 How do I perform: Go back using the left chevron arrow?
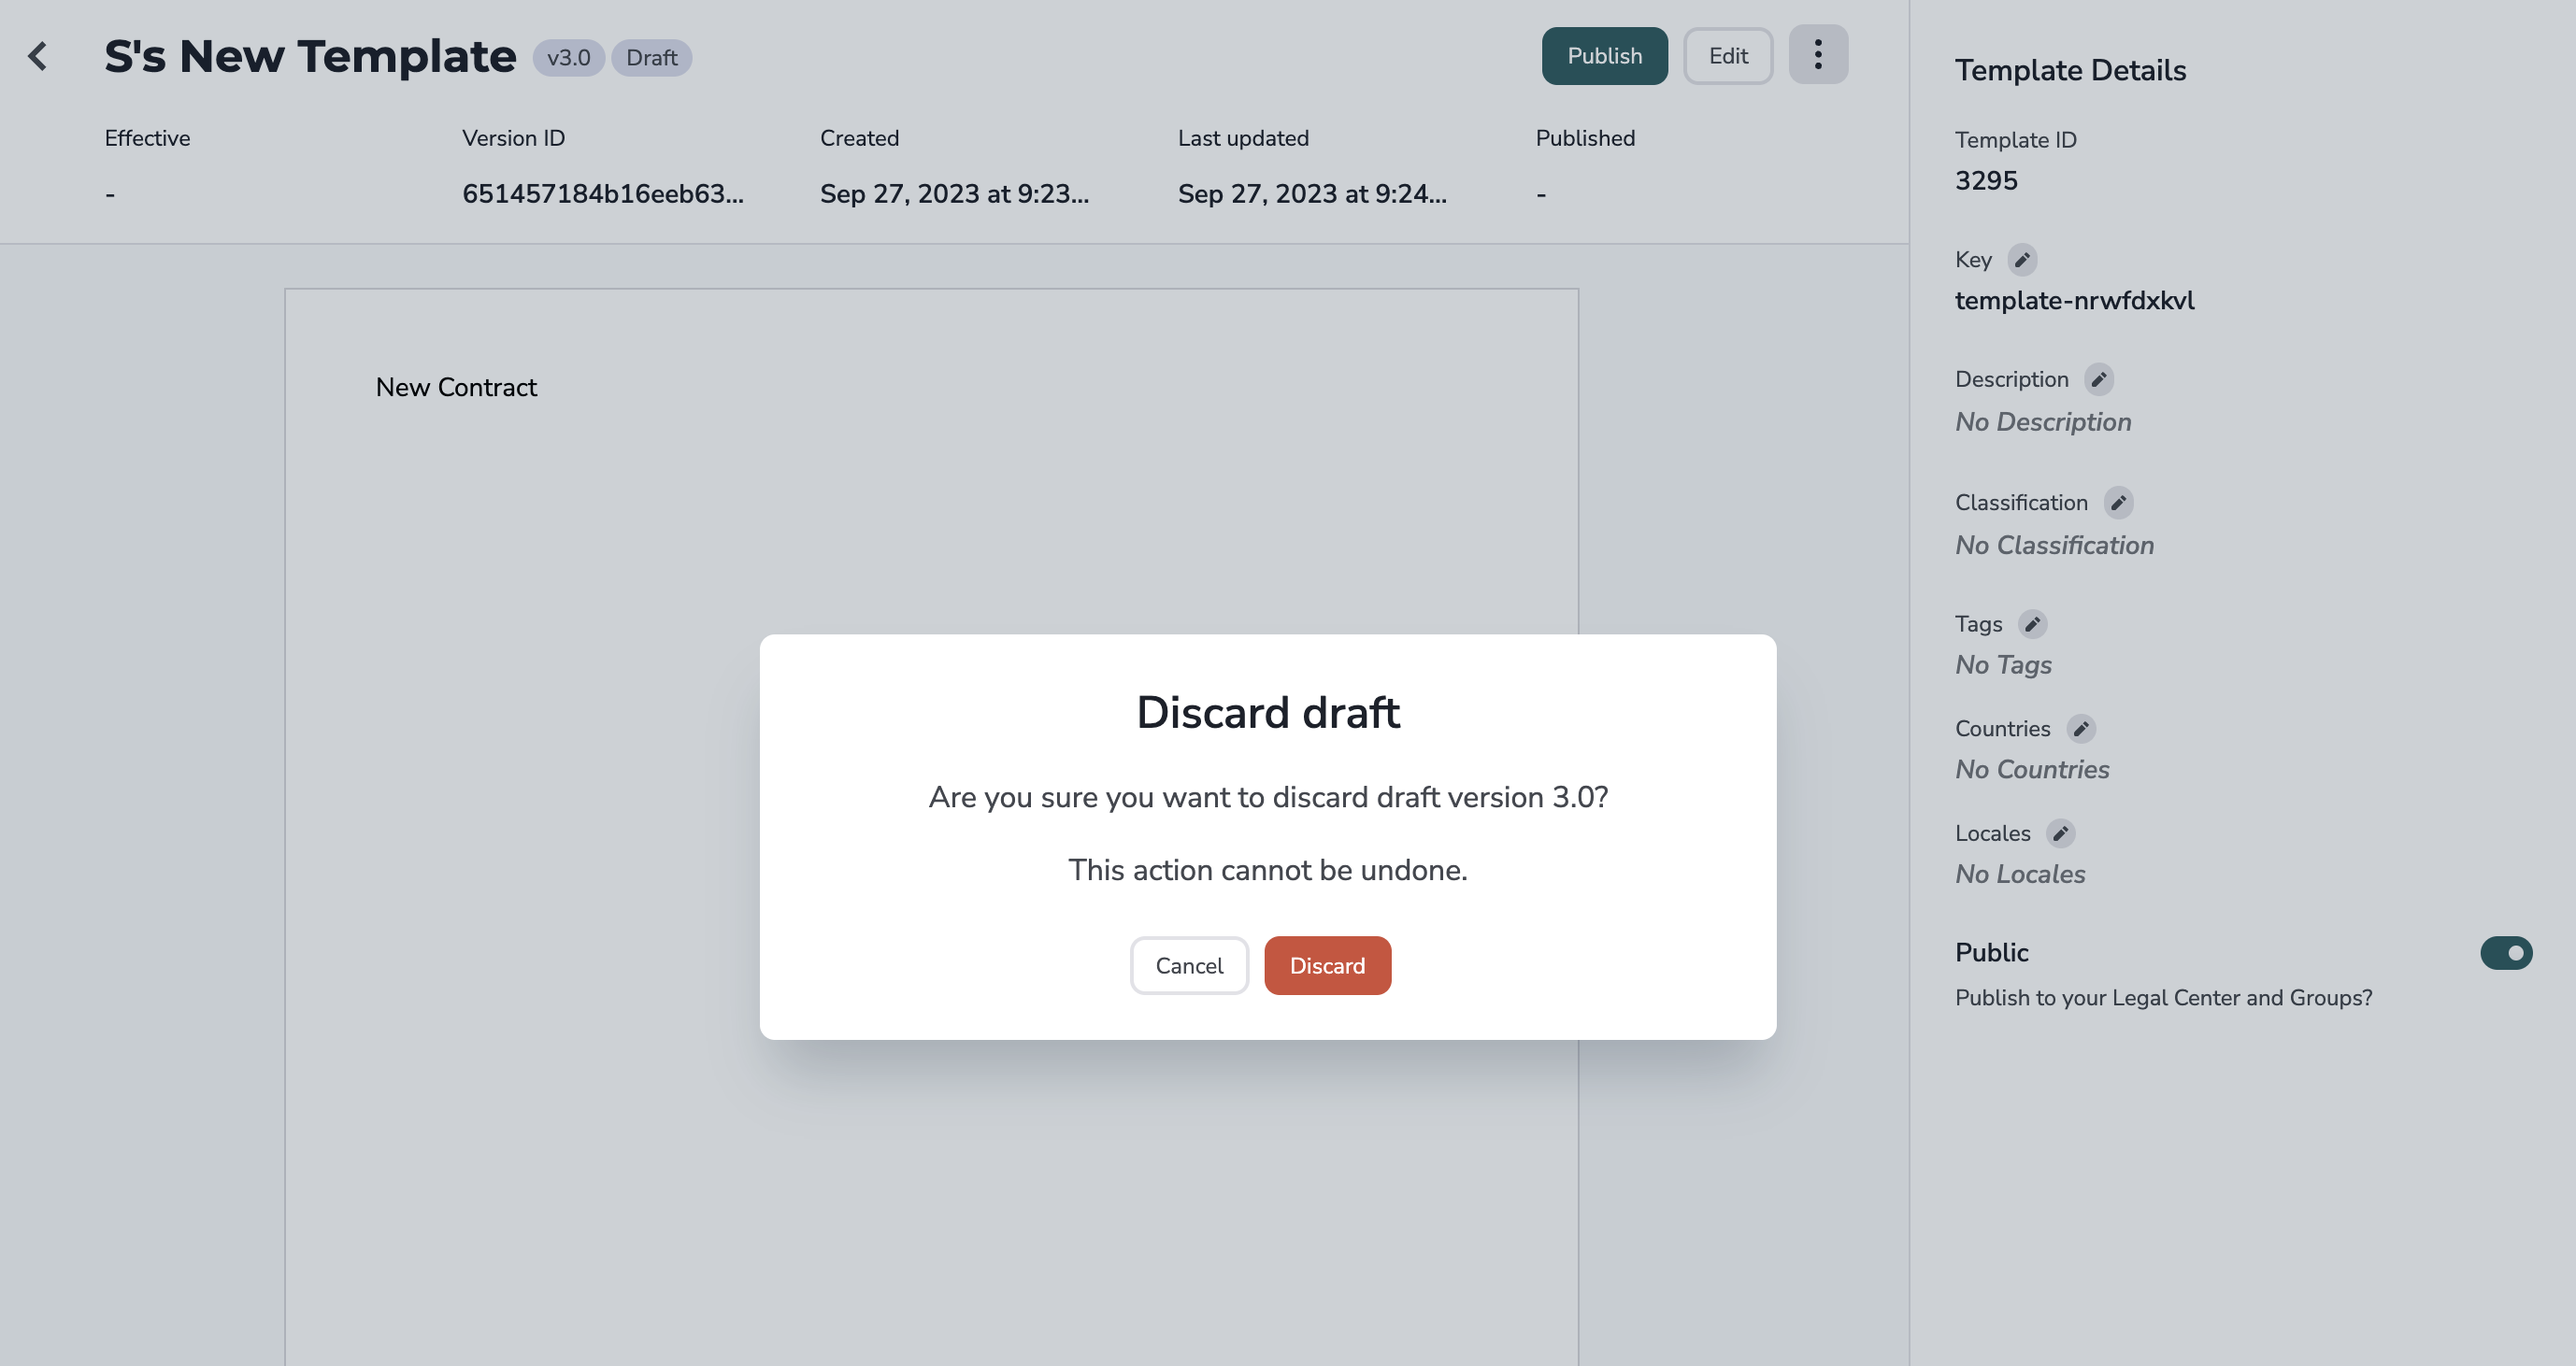pyautogui.click(x=38, y=56)
